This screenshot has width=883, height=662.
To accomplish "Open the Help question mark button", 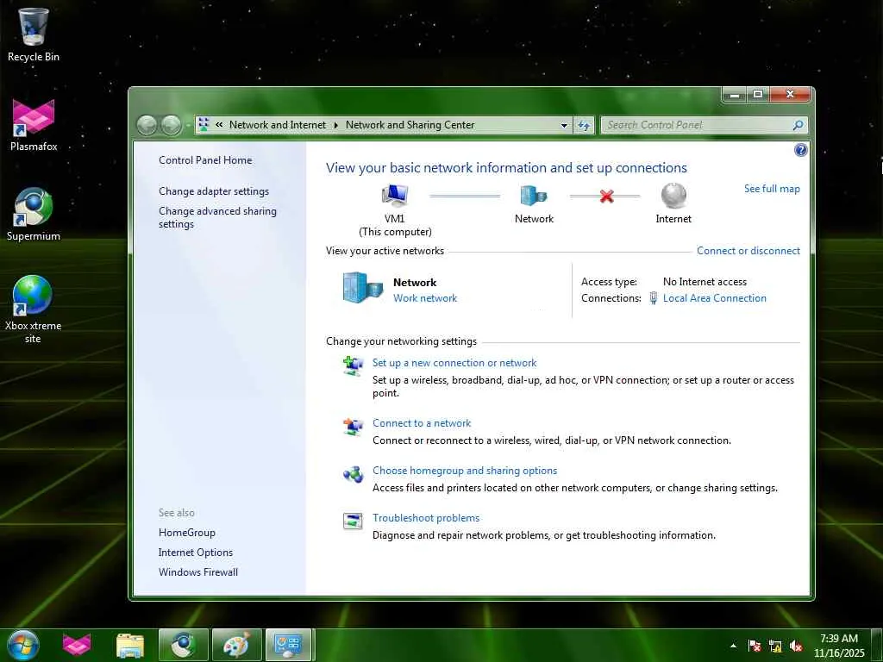I will tap(800, 150).
